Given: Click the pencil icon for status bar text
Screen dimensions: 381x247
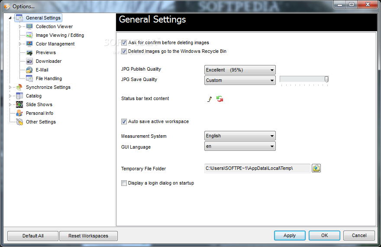Looking at the screenshot, I should pos(210,99).
